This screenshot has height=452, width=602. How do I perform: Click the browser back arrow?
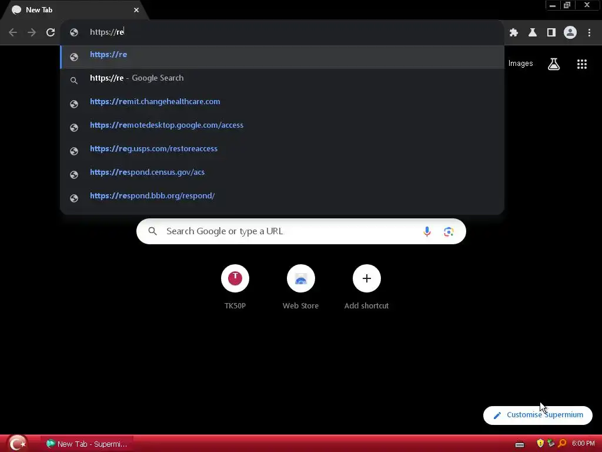[13, 32]
